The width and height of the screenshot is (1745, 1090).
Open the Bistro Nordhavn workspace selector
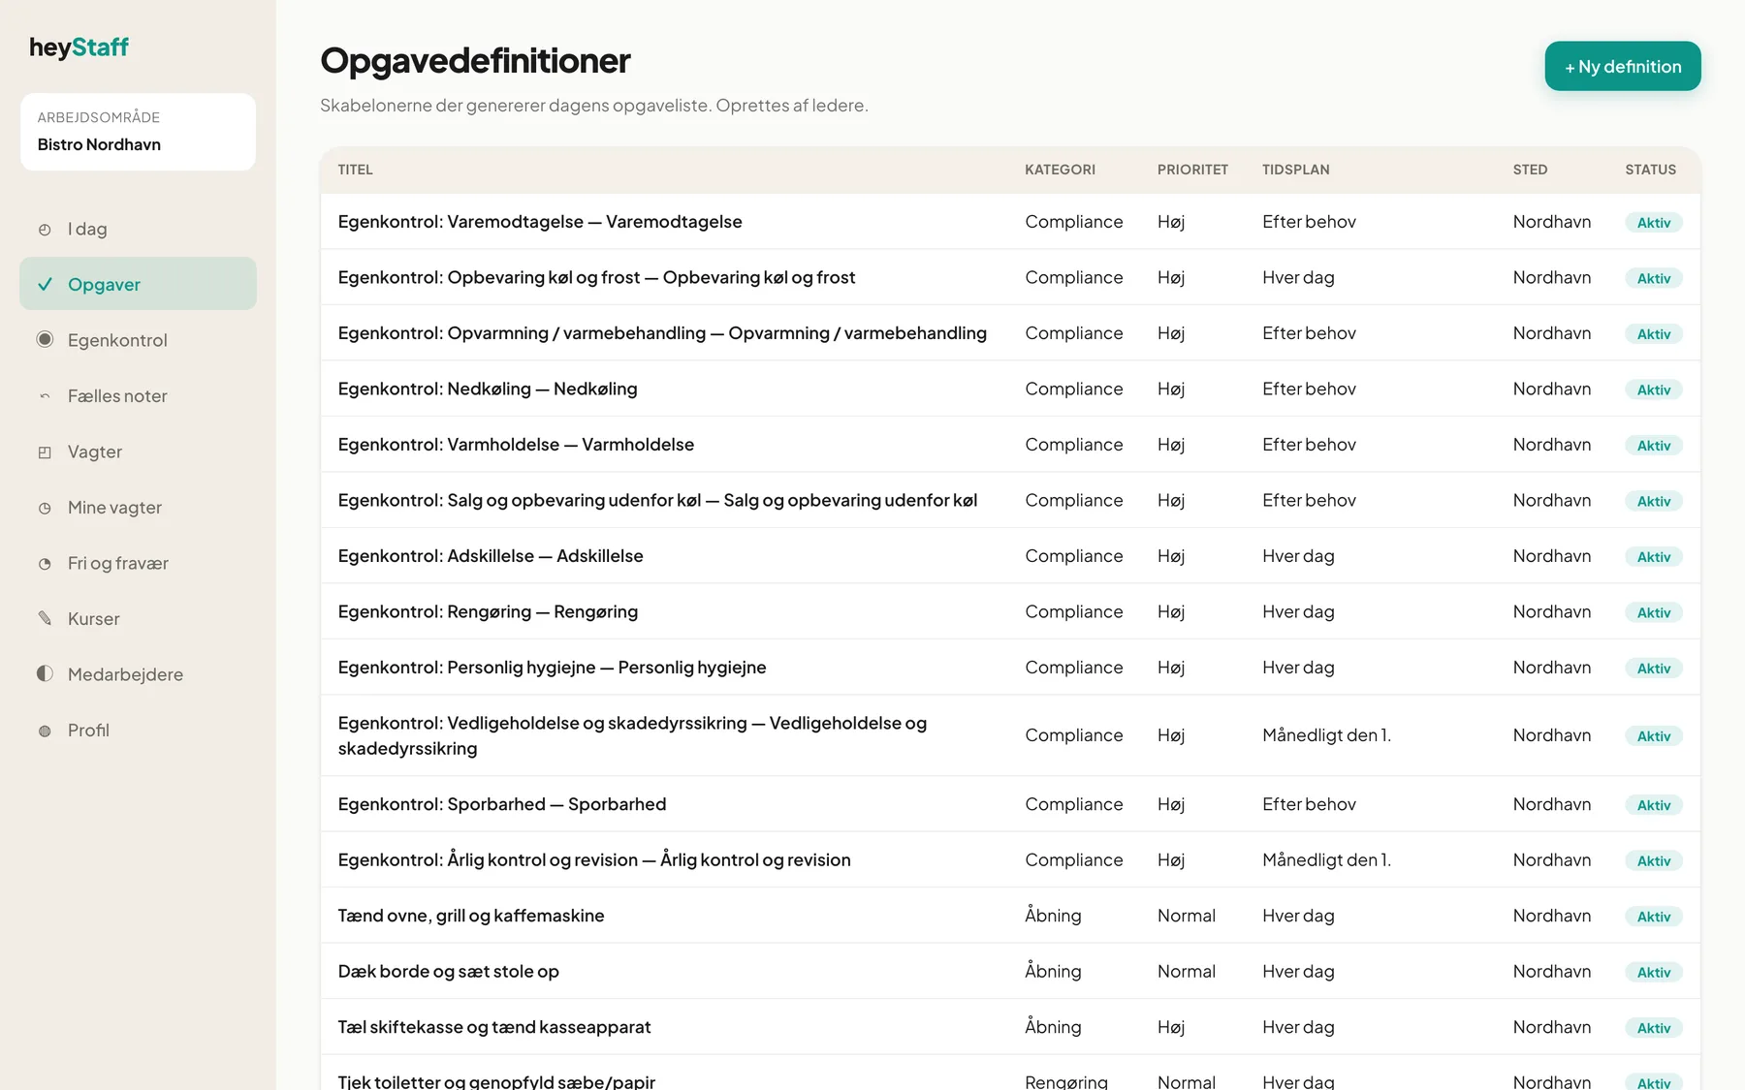(138, 132)
